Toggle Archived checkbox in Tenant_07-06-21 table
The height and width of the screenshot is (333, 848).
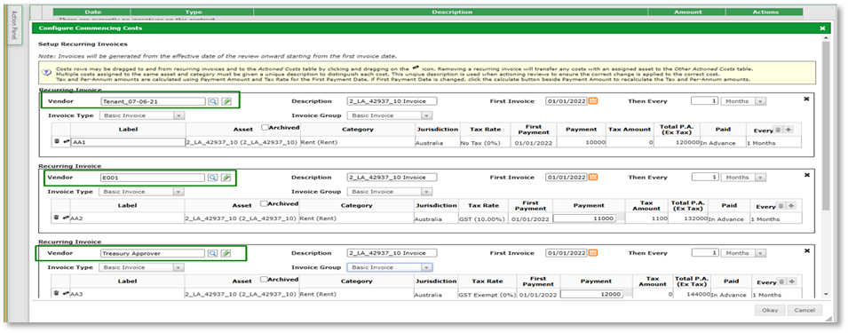(265, 128)
